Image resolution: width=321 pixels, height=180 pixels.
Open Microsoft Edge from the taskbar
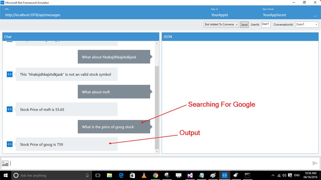(121, 175)
